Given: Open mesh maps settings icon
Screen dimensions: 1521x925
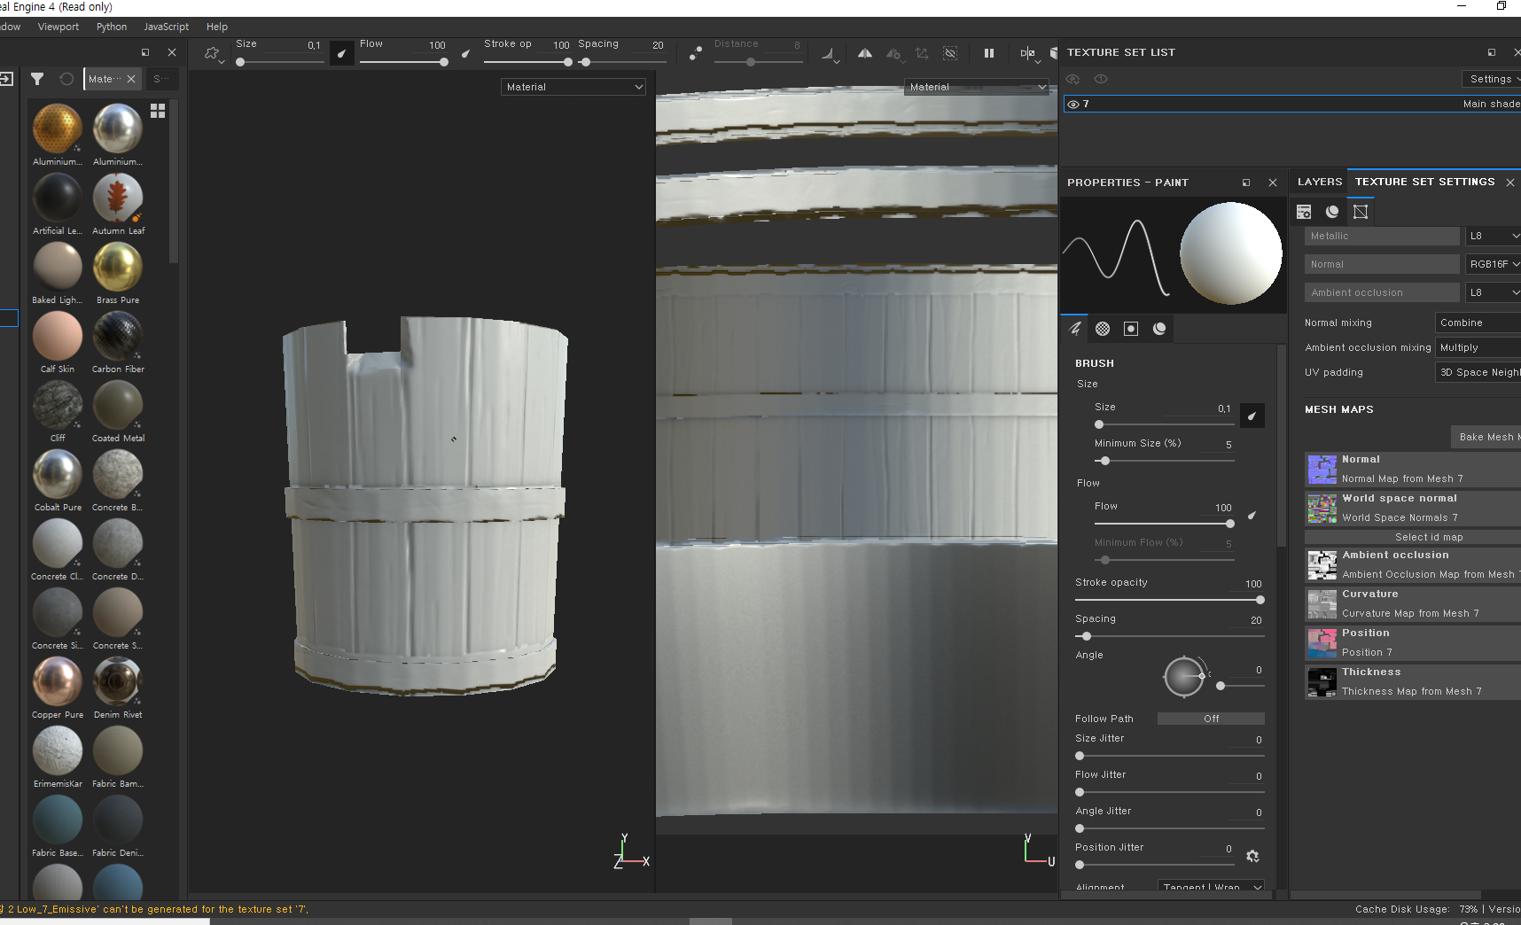Looking at the screenshot, I should (1361, 212).
